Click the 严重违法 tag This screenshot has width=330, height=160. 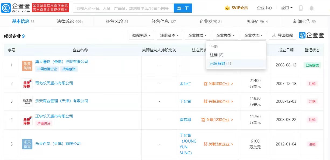tap(44, 123)
